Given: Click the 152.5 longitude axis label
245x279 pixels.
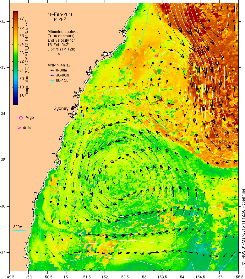Looking at the screenshot, I should pos(124,277).
